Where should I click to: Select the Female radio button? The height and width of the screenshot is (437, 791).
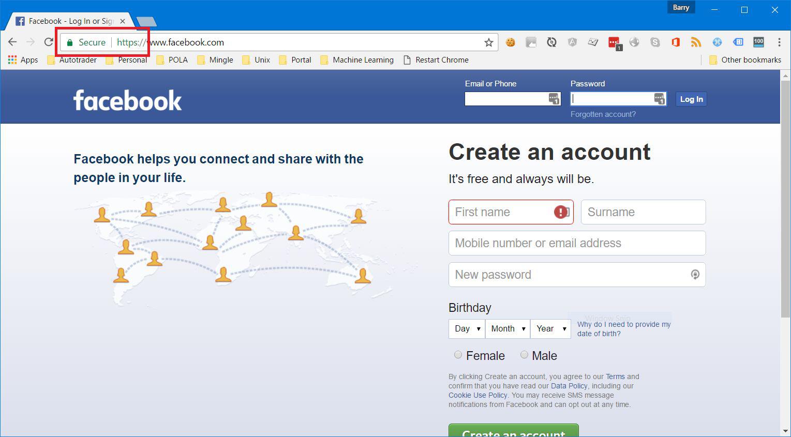click(458, 355)
